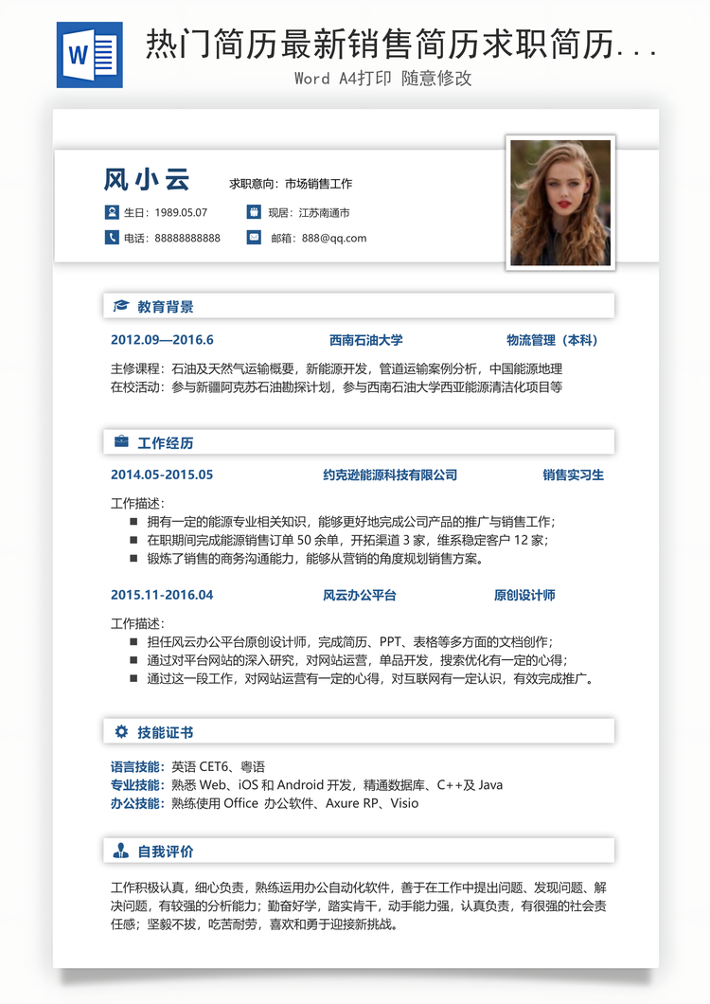Click the title 热门简历最新销售简历求职简历...
The height and width of the screenshot is (1004, 710).
(x=402, y=45)
